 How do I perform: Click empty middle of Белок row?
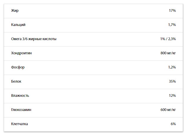point(94,81)
